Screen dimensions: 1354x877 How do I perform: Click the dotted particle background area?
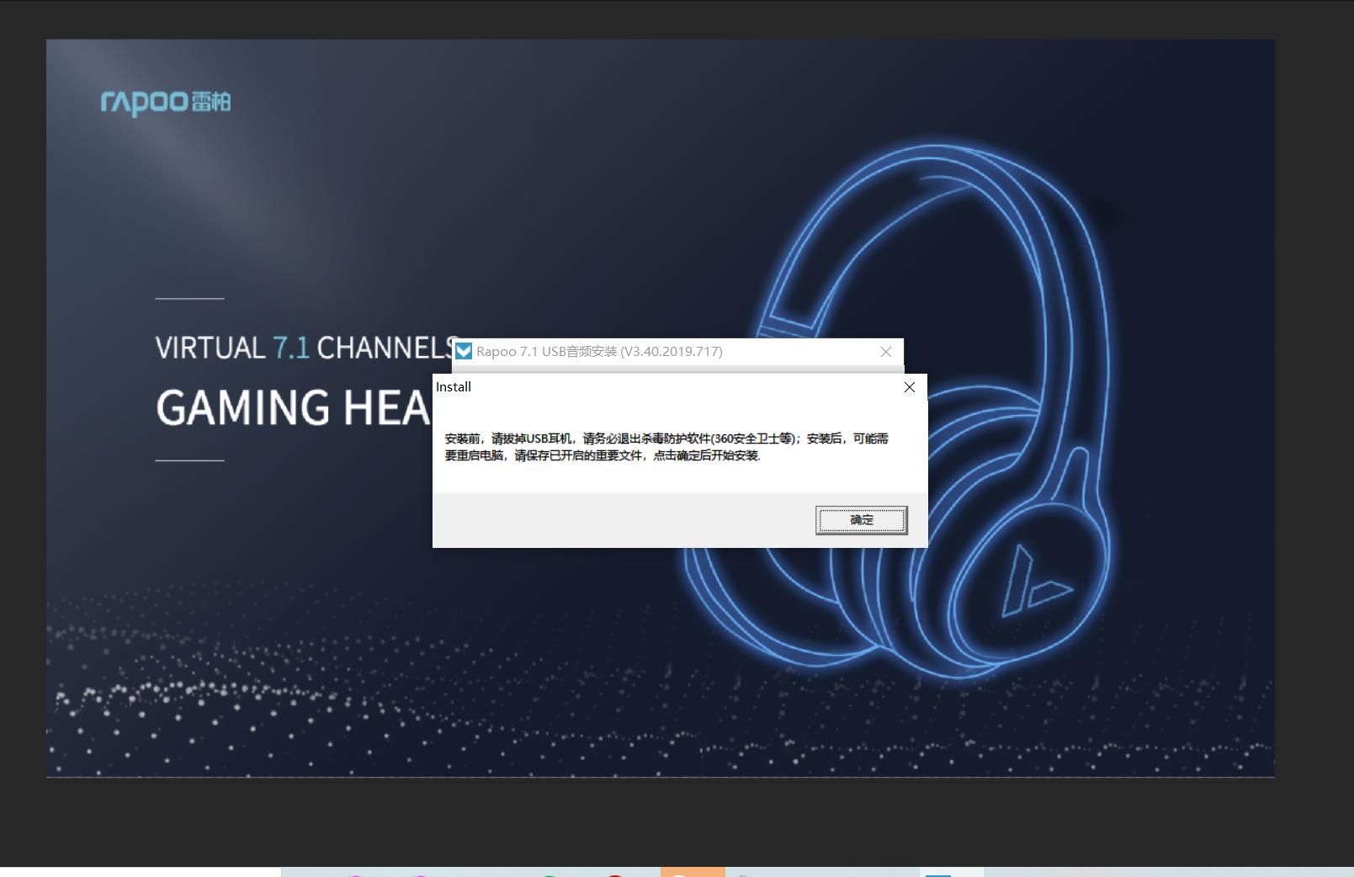coord(252,699)
